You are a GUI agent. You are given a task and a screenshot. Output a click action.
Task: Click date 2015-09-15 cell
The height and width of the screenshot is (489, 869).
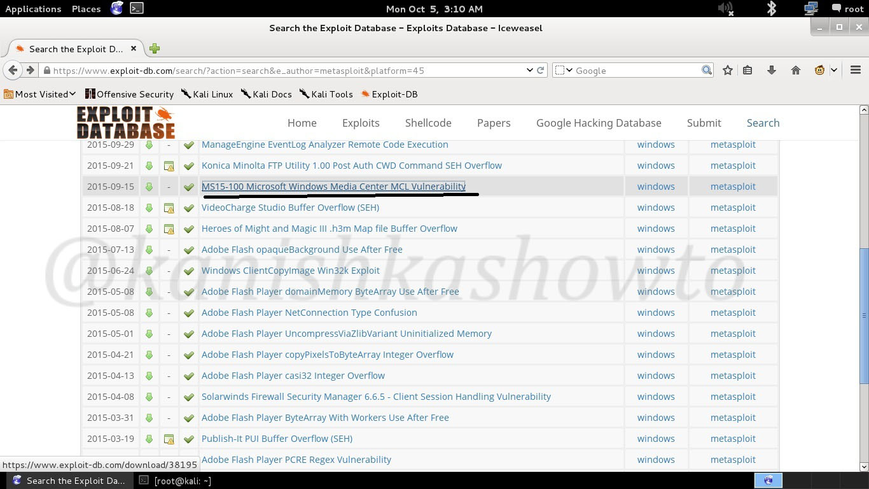[111, 187]
